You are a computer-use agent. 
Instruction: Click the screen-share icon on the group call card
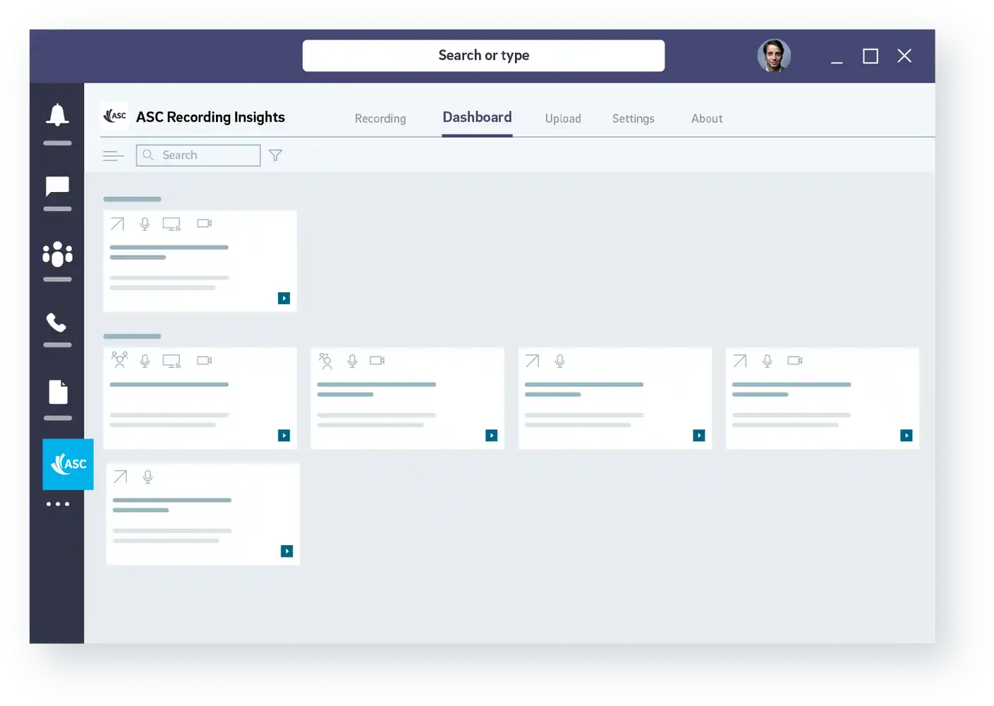tap(171, 361)
